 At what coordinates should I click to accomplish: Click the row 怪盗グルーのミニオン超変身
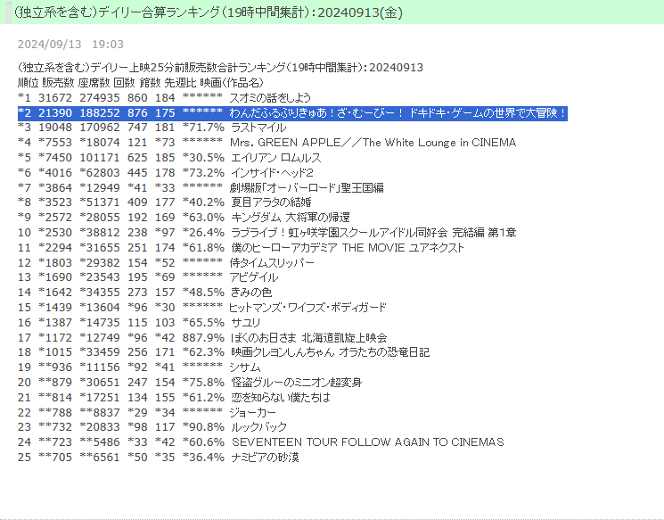pos(190,383)
